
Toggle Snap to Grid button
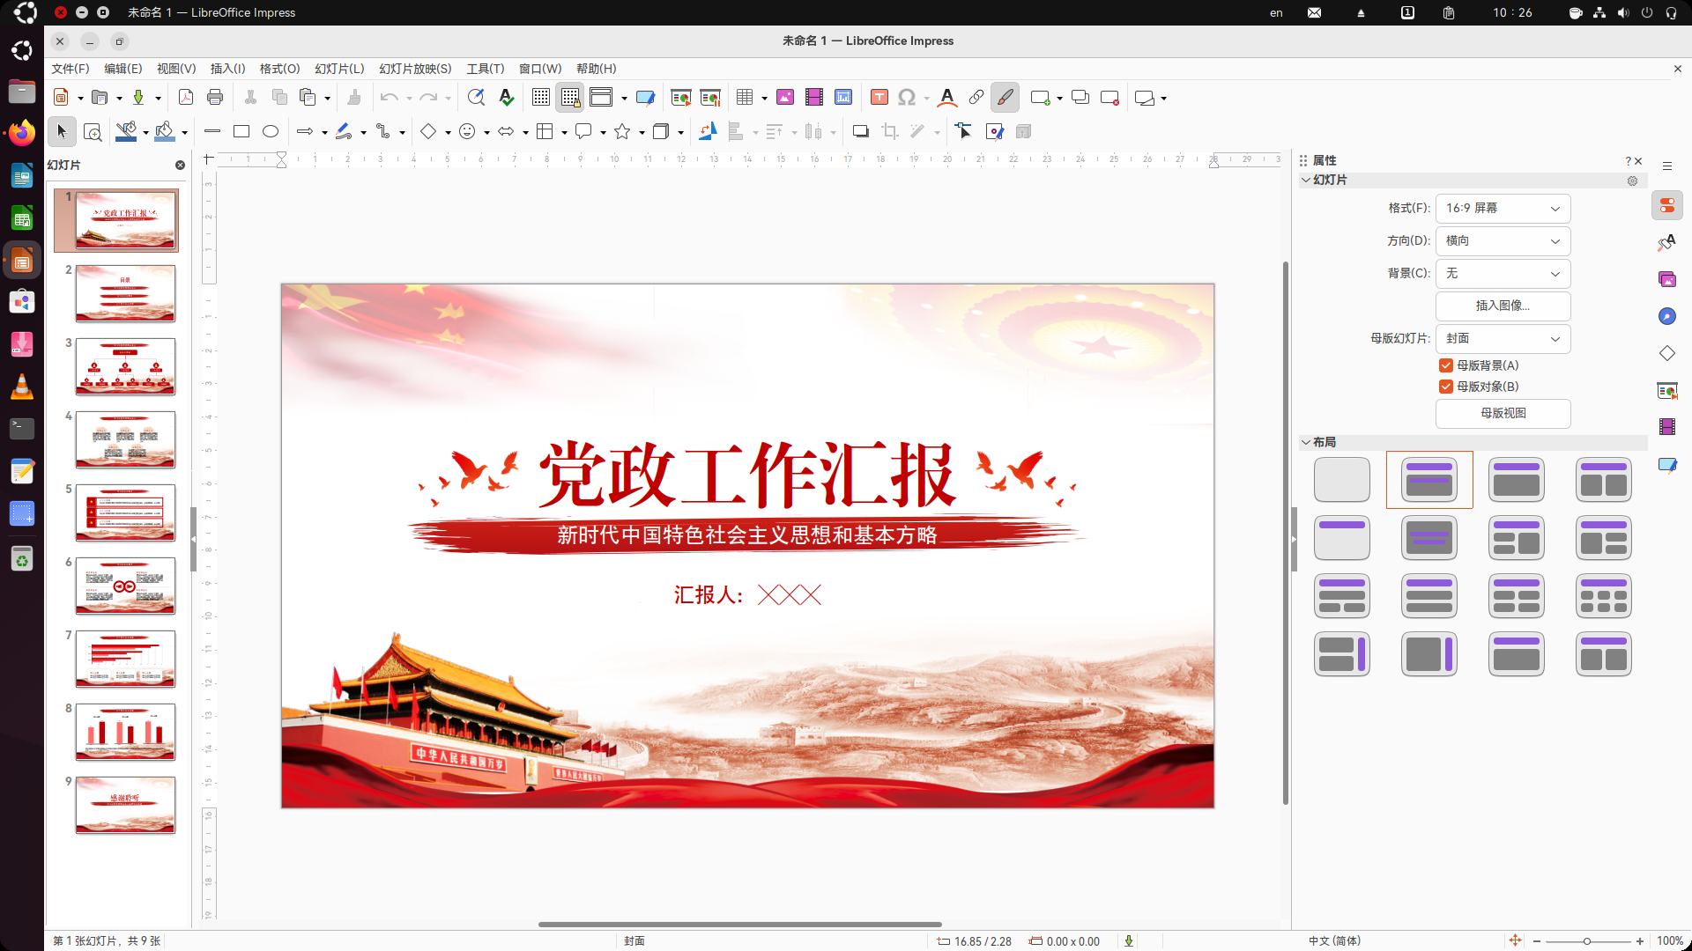[570, 98]
